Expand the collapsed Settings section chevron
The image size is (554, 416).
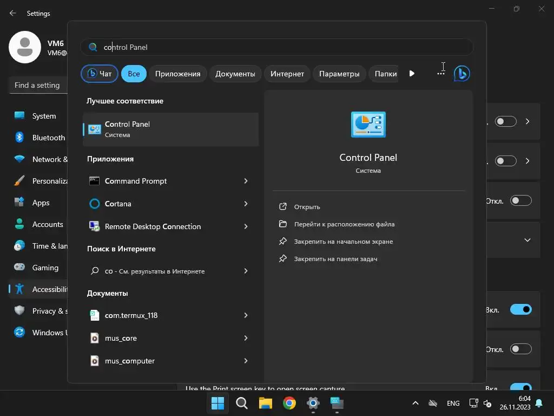coord(527,240)
